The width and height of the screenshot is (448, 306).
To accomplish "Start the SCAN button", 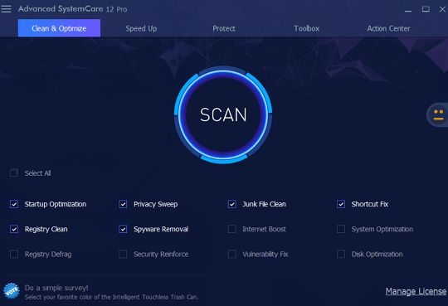I will [223, 115].
